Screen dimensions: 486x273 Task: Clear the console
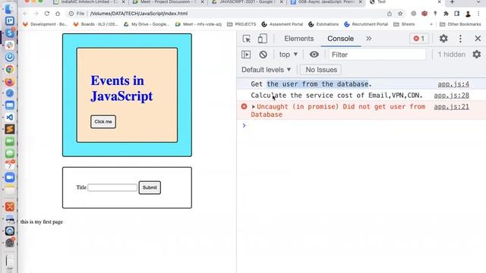click(x=264, y=55)
